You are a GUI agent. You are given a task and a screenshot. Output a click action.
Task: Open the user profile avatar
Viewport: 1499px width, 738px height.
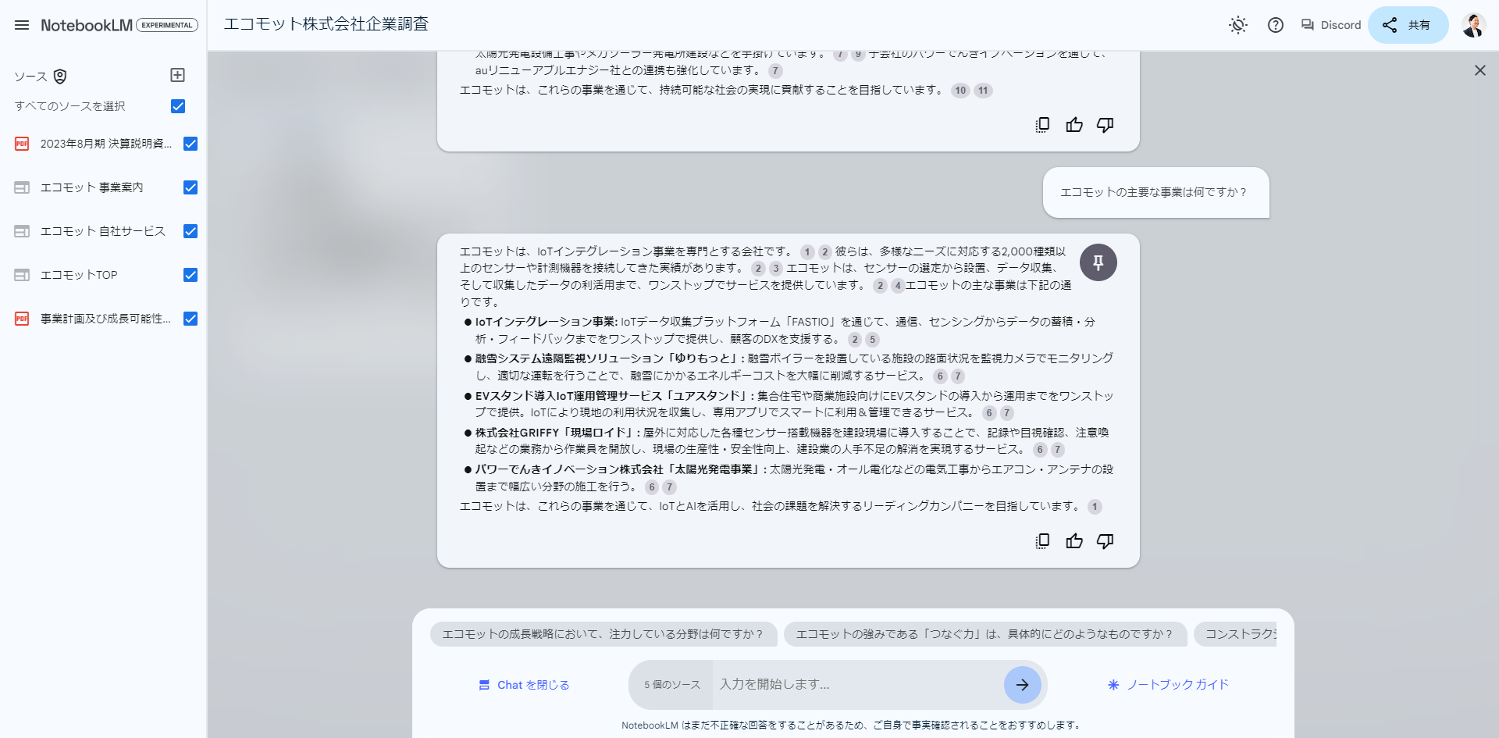pyautogui.click(x=1472, y=25)
